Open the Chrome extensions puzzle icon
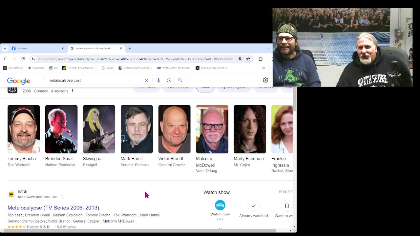420x236 pixels. [261, 59]
